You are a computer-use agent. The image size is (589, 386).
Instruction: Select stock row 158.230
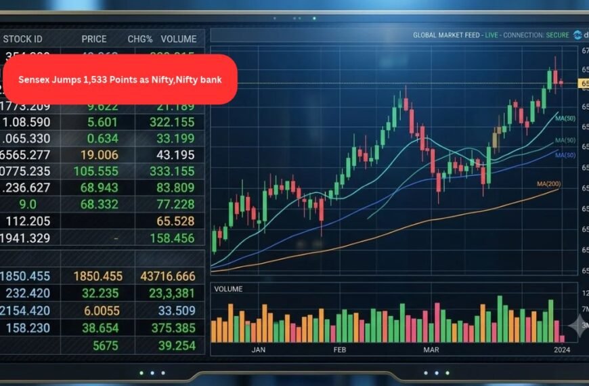coord(28,328)
